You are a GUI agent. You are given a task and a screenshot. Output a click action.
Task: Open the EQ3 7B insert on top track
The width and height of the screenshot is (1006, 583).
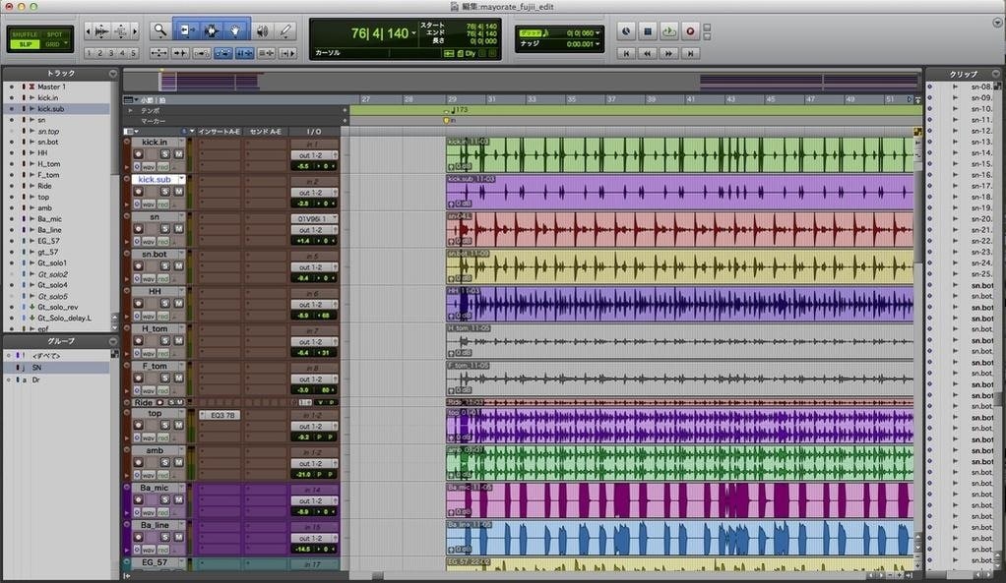[x=220, y=415]
